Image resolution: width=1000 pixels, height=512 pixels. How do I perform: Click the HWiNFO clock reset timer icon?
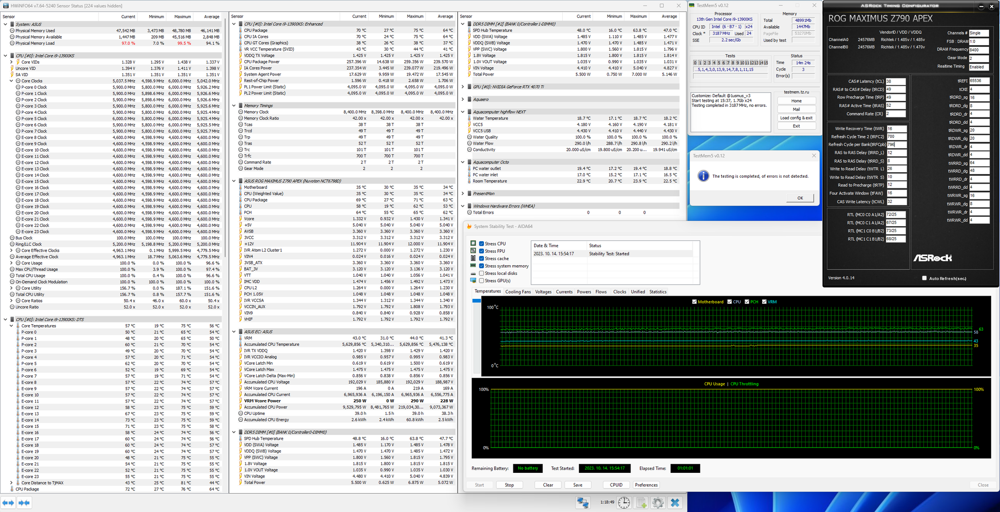coord(624,503)
